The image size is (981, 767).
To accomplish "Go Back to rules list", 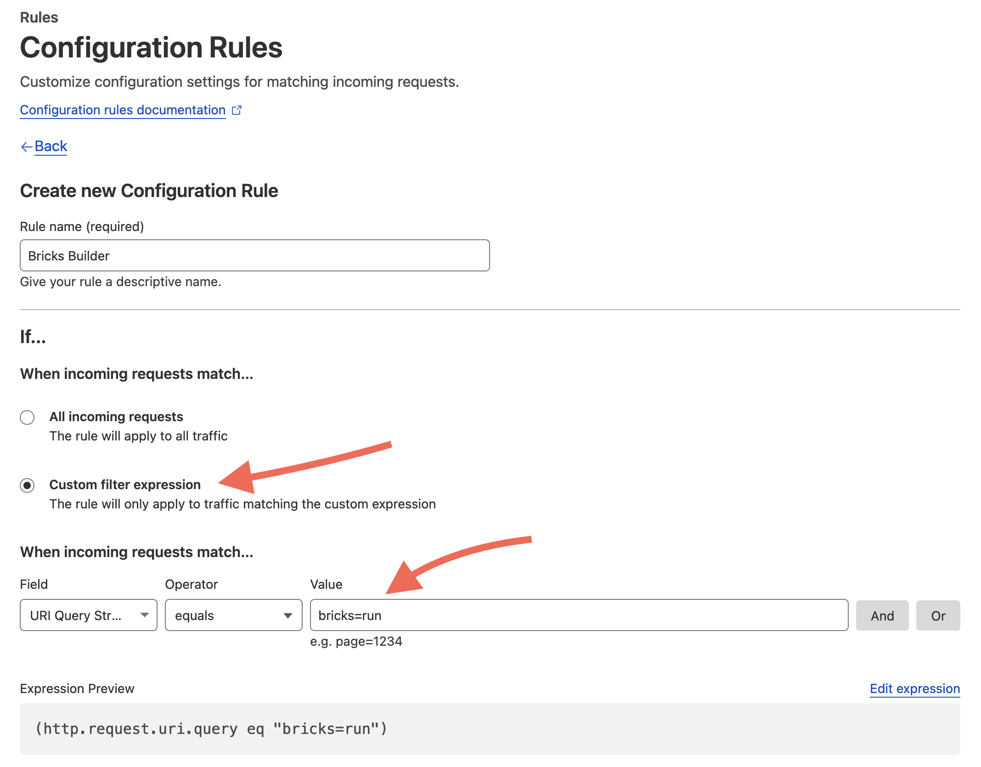I will (51, 146).
